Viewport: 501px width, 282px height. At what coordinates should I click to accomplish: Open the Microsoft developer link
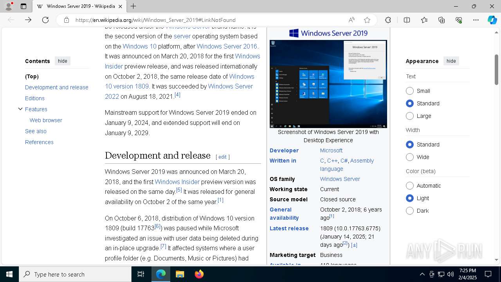(331, 150)
